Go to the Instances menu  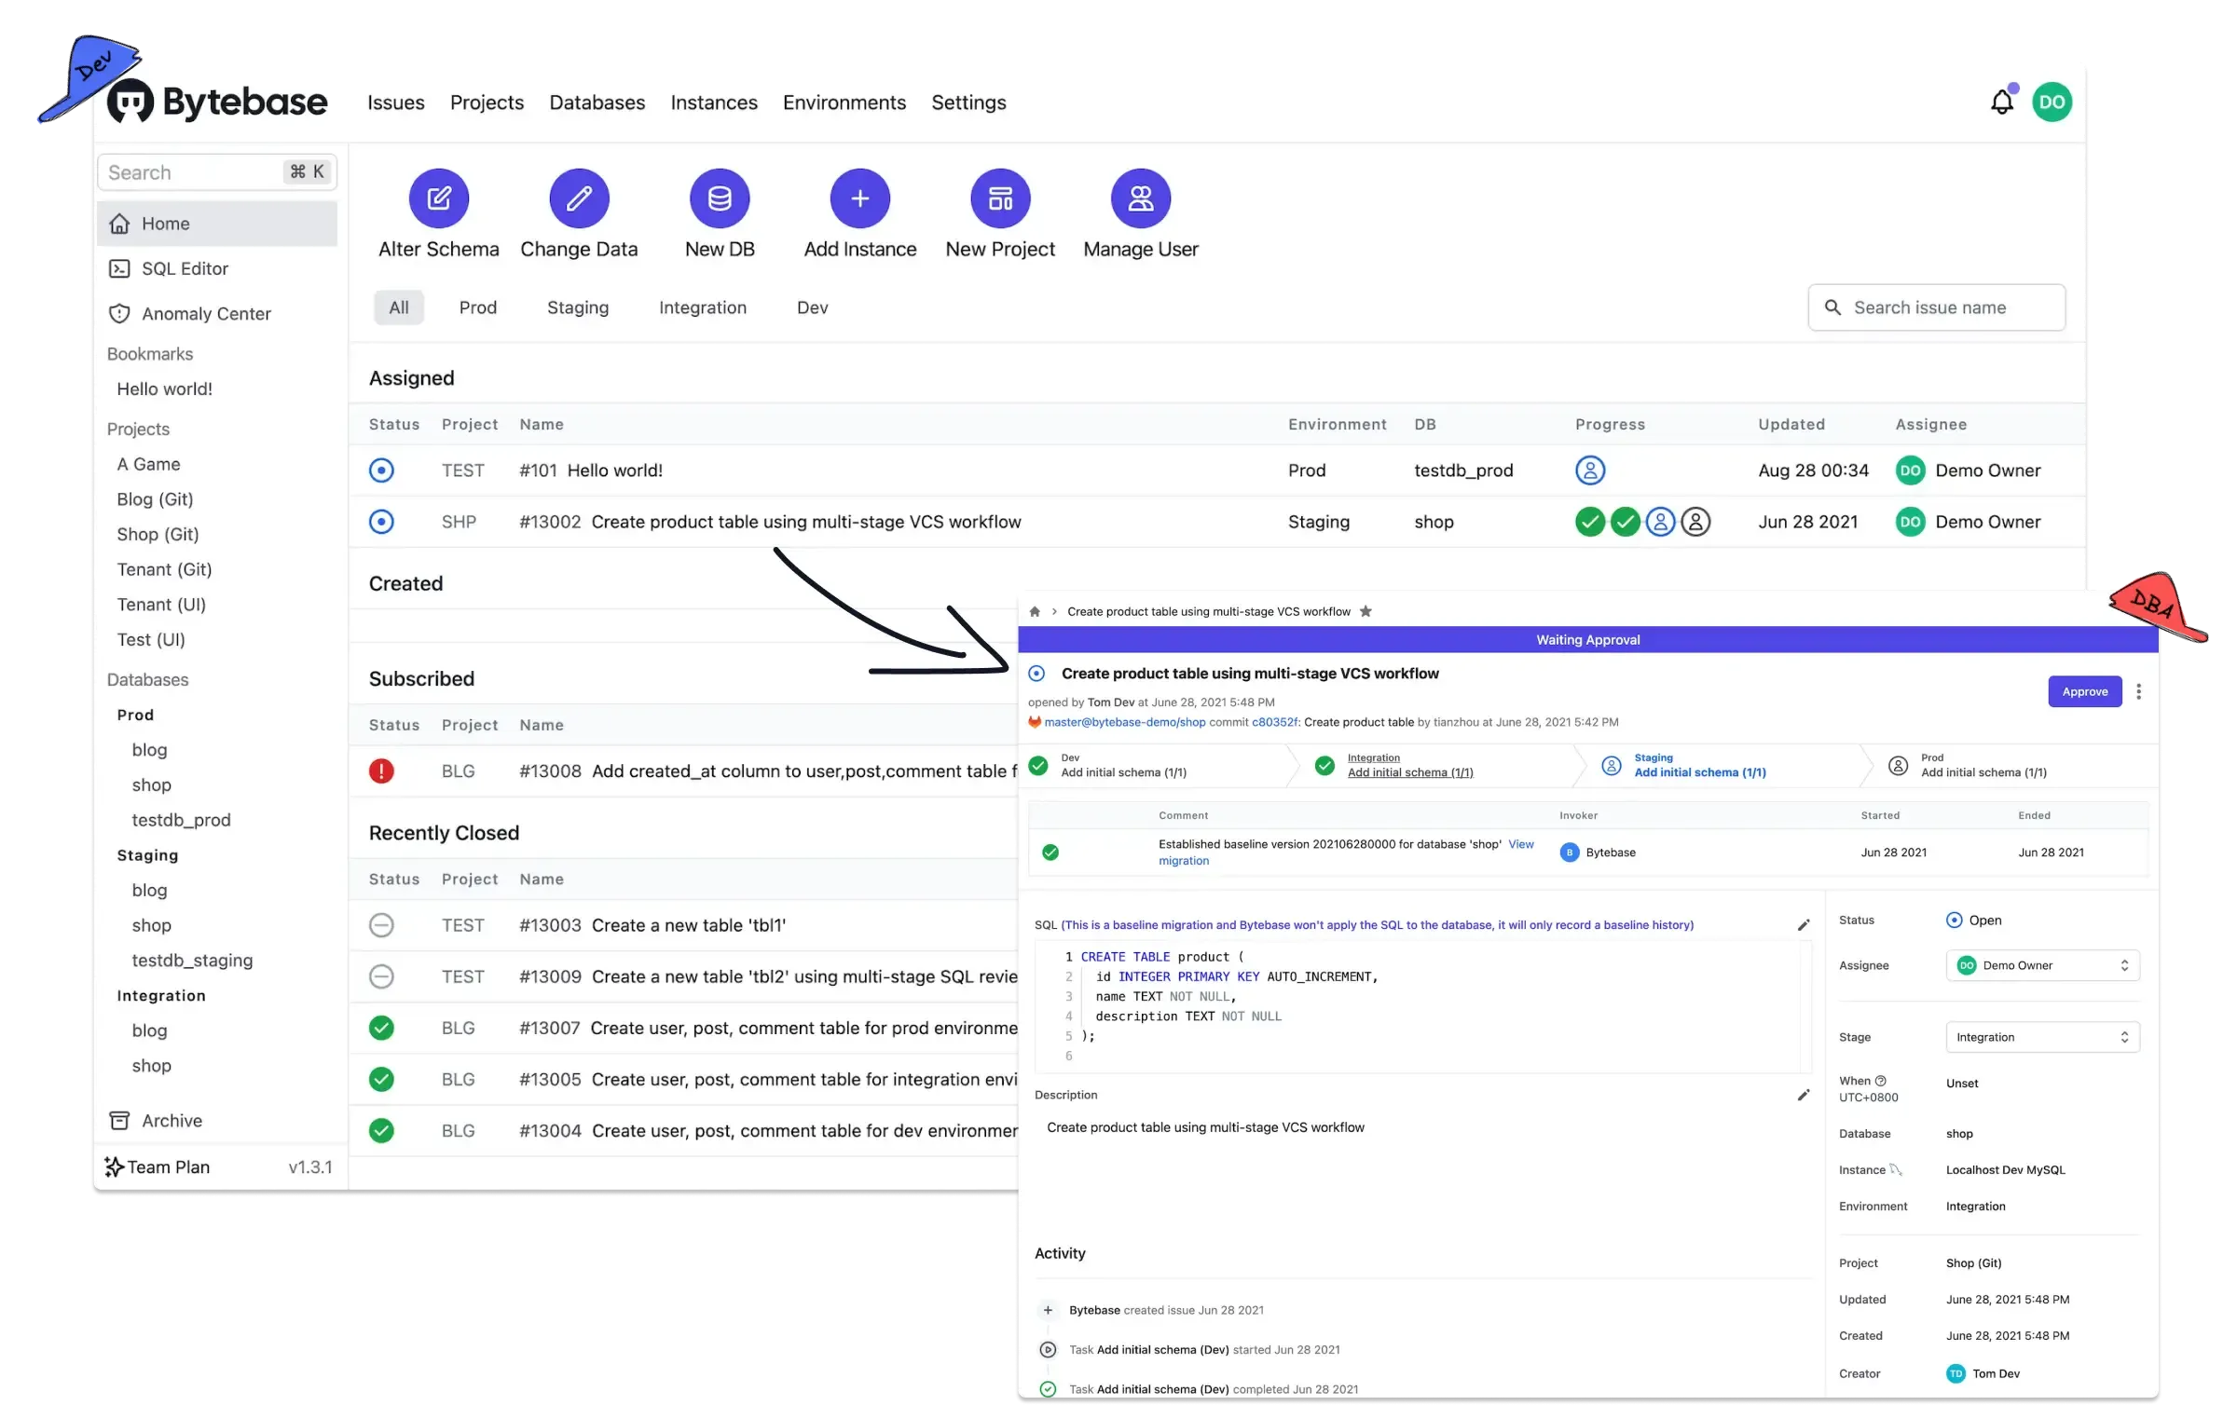[714, 102]
